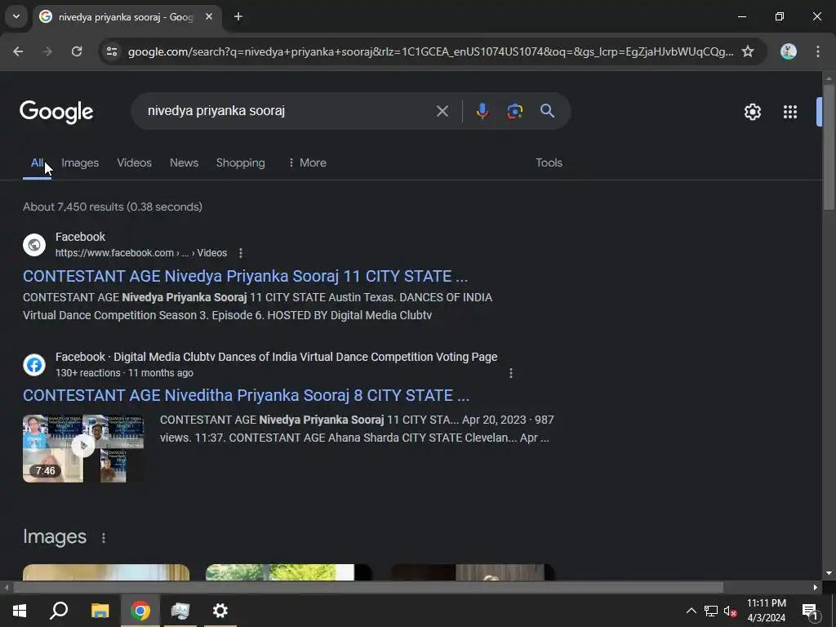Click the vertical page scrollbar thumb
This screenshot has height=627, width=836.
pos(829,147)
